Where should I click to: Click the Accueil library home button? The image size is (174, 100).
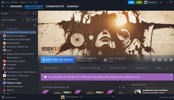click(x=16, y=13)
